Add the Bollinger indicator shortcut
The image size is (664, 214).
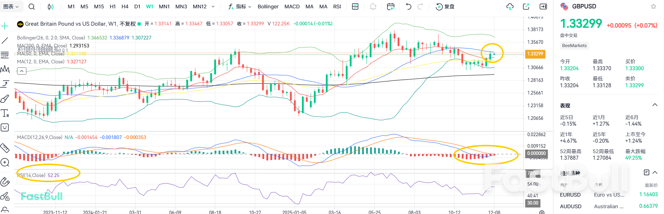(x=268, y=7)
